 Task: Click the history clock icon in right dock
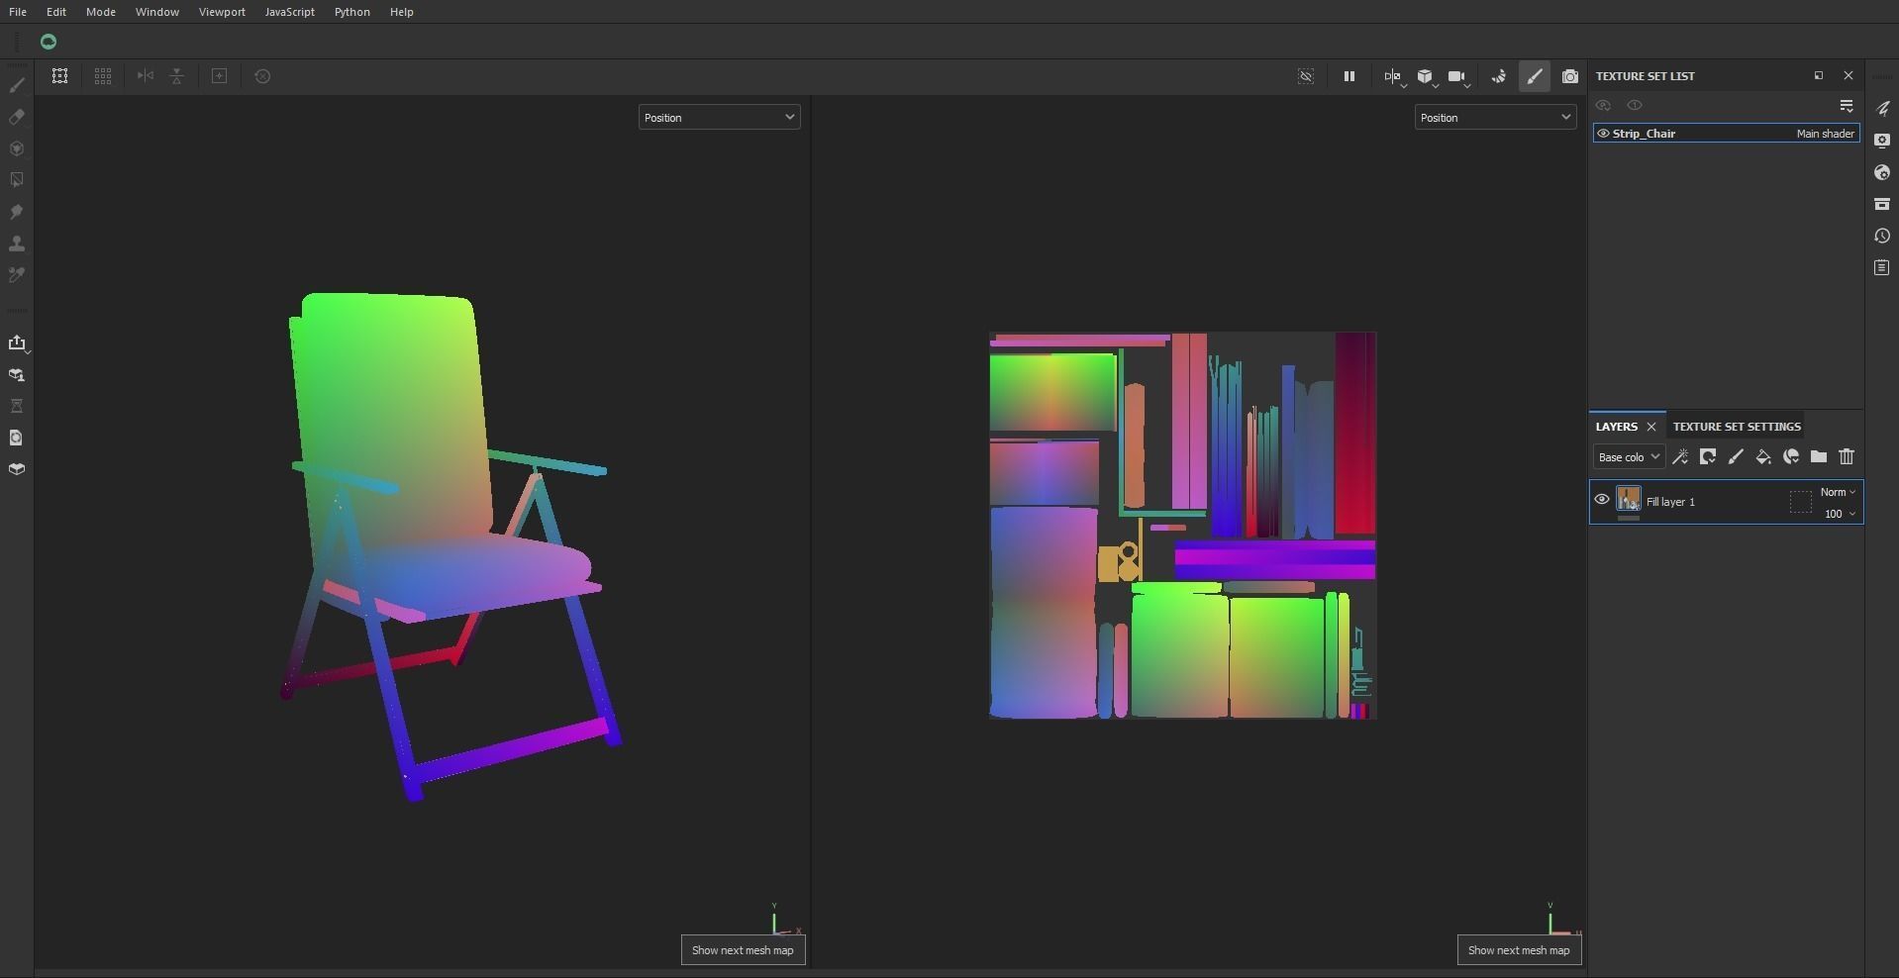point(1882,236)
